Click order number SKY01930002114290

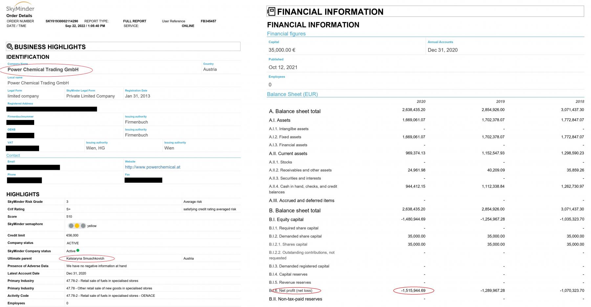click(62, 21)
